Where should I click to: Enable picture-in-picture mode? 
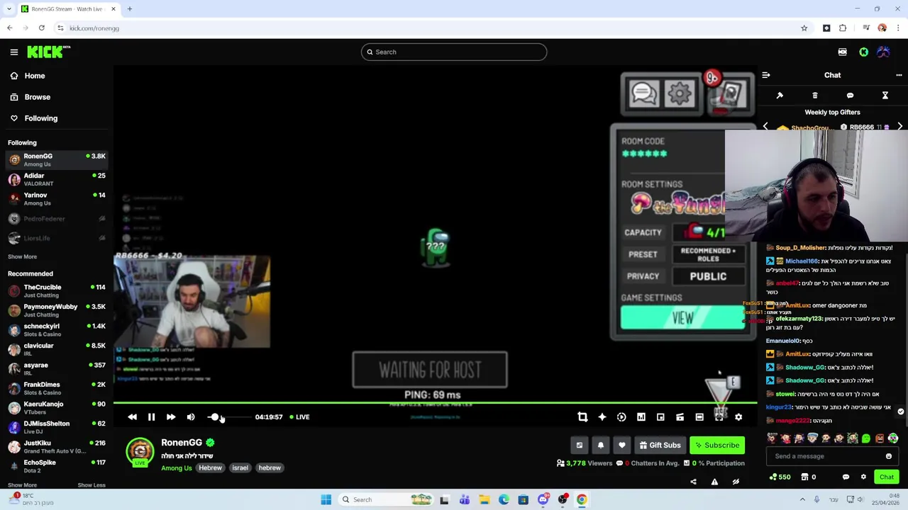[x=660, y=417]
